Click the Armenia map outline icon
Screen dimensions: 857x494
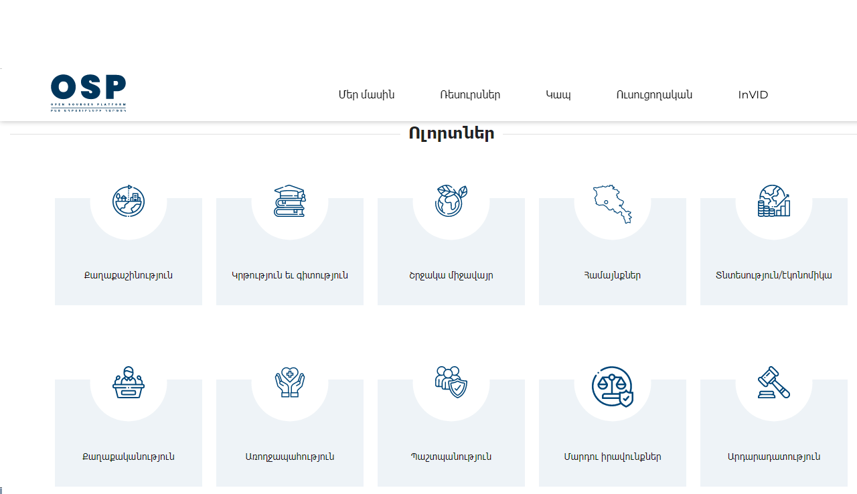click(612, 203)
